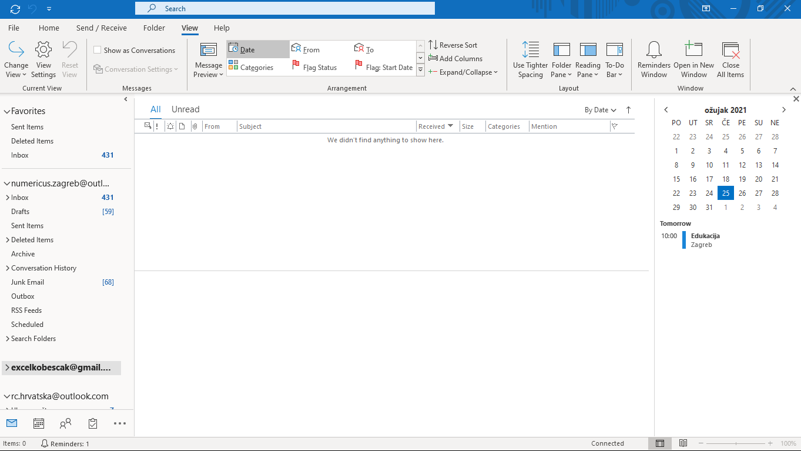This screenshot has width=801, height=451.
Task: Switch to the Calendar view icon
Action: [38, 423]
